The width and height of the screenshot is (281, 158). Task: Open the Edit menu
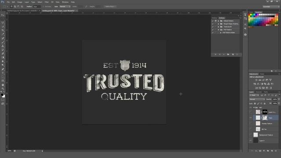pos(14,2)
